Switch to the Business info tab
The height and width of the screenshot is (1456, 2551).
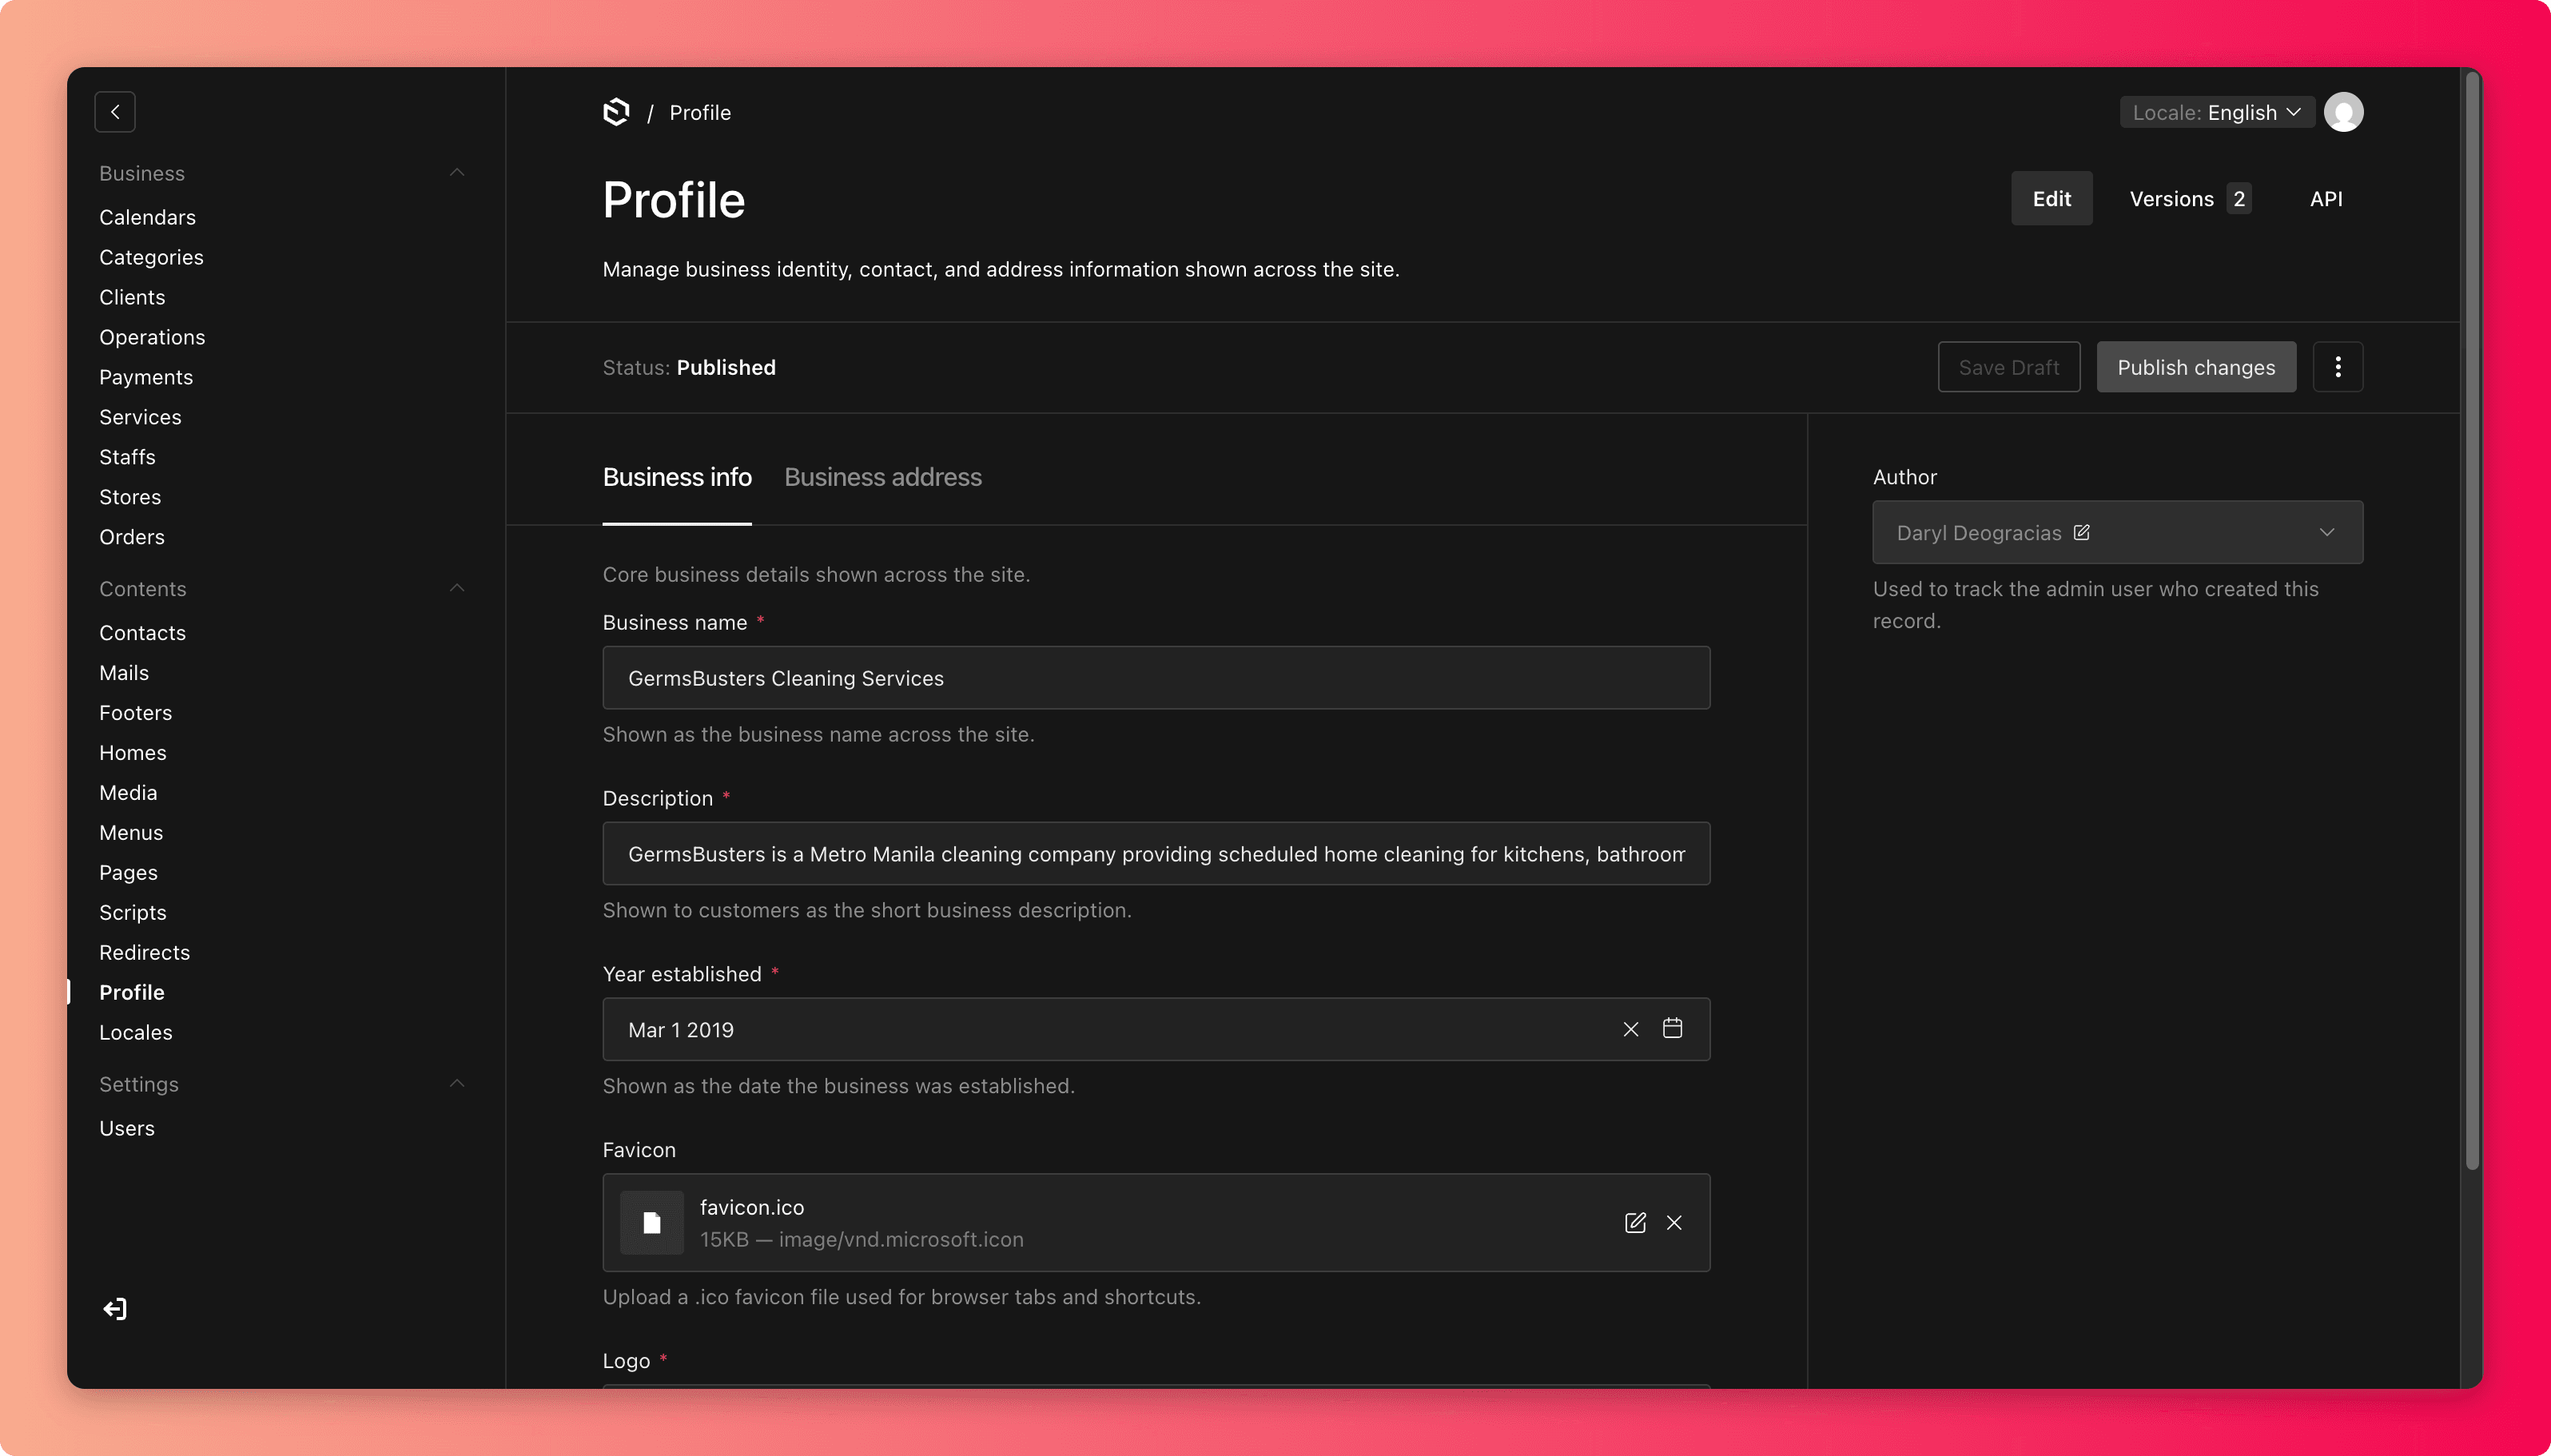coord(677,477)
